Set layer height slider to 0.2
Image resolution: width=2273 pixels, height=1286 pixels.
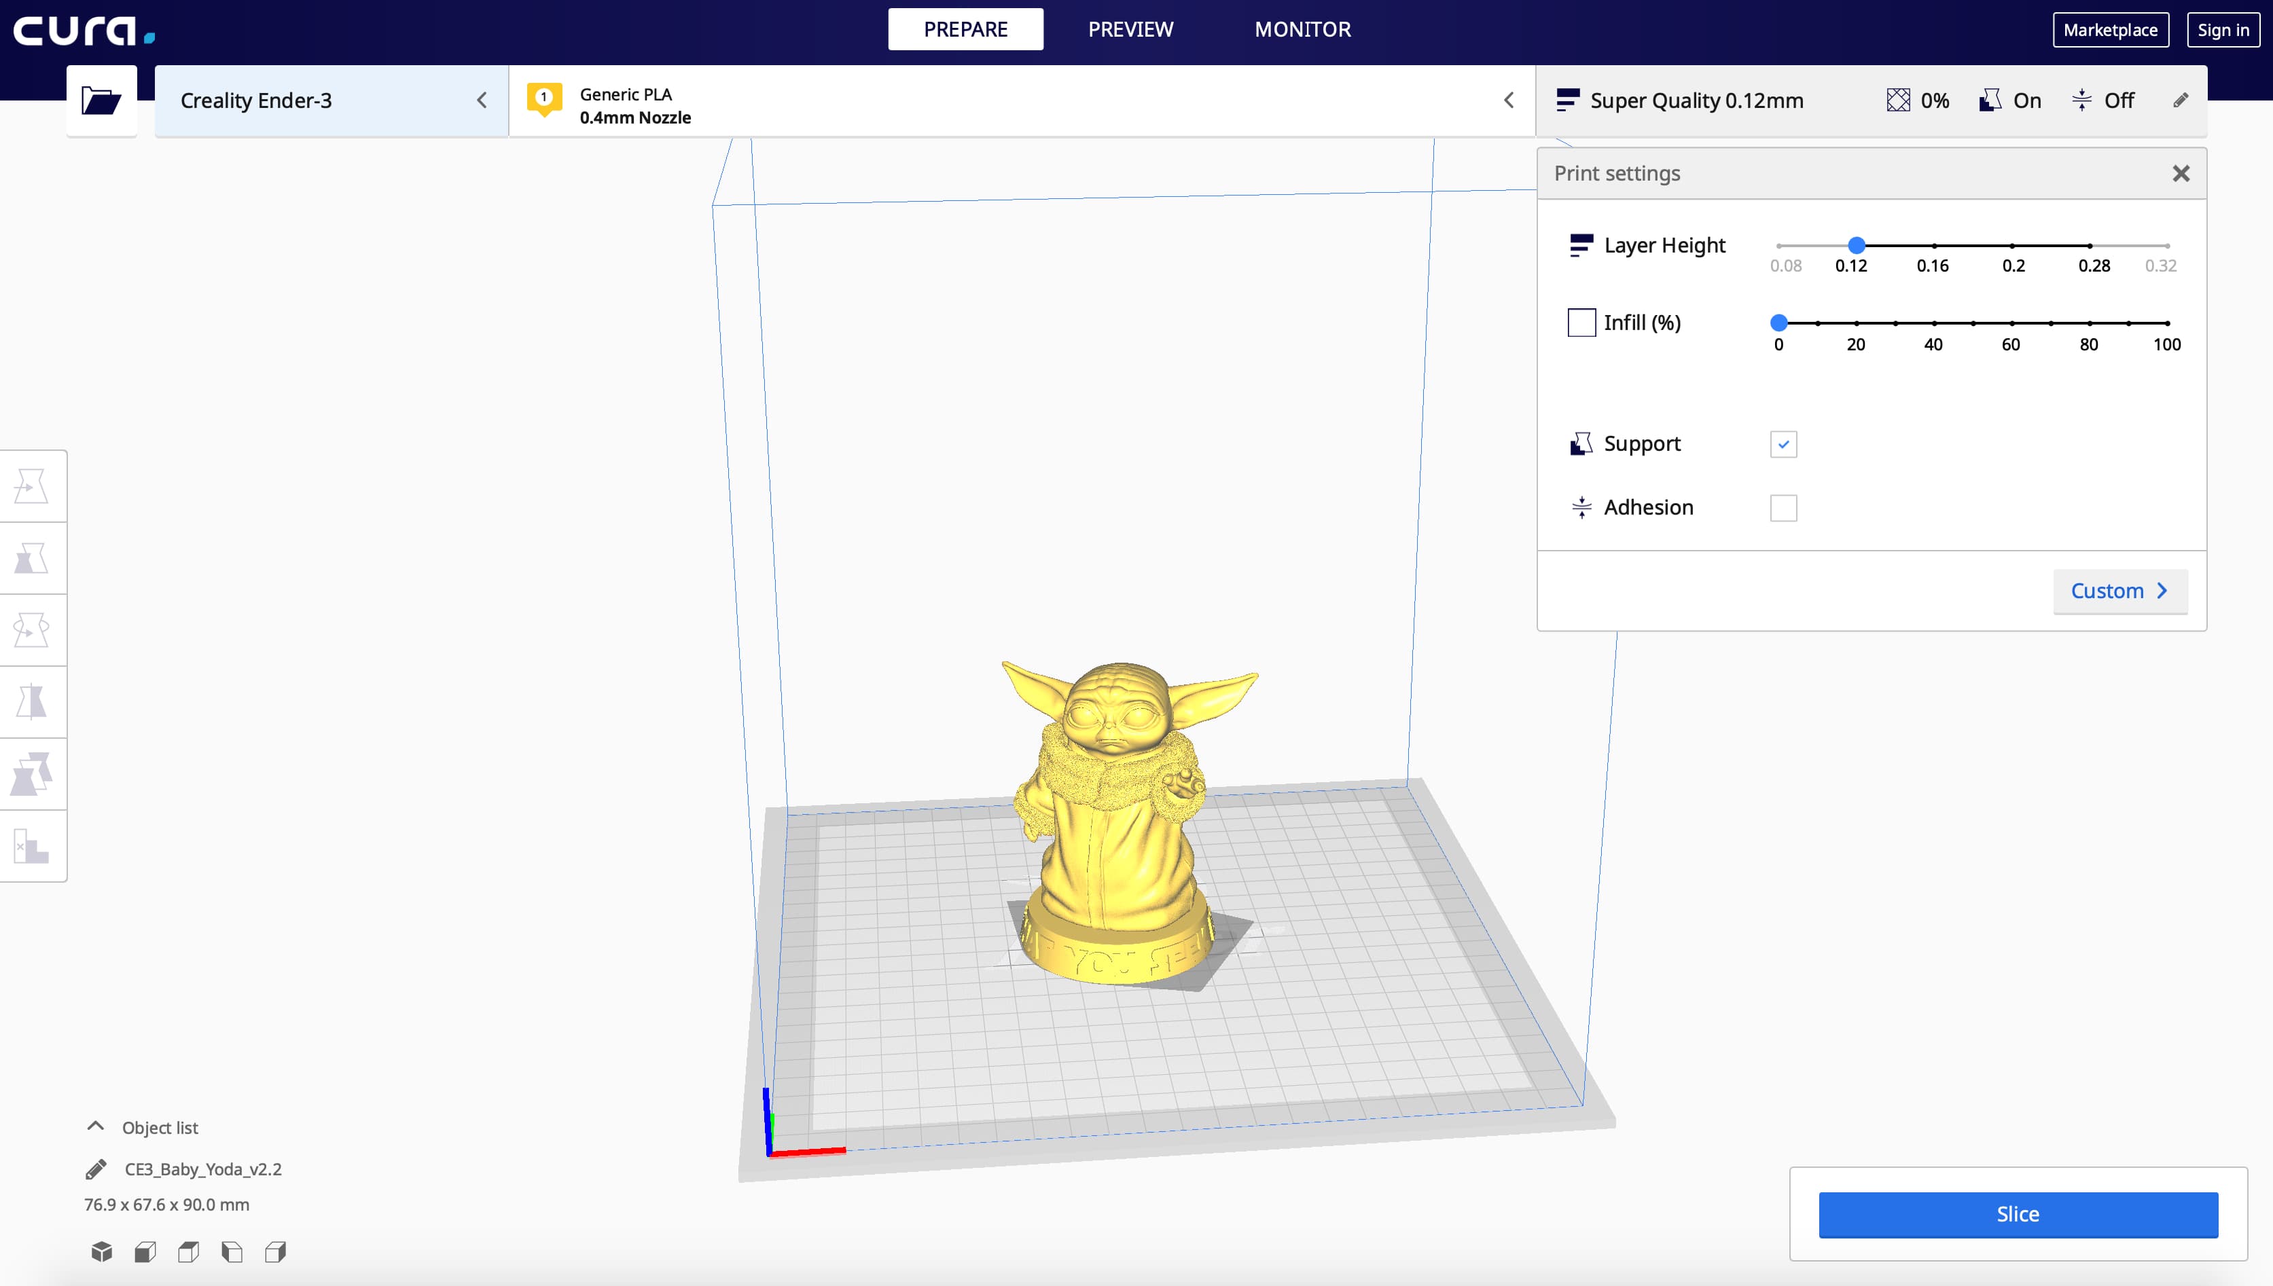coord(2012,246)
